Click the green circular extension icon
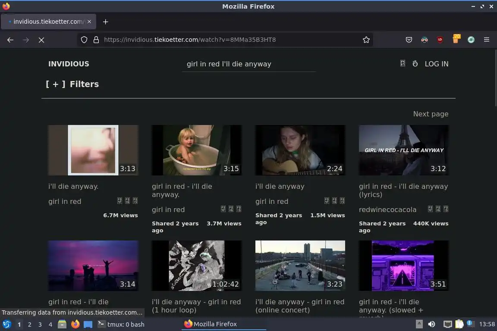 tap(471, 40)
